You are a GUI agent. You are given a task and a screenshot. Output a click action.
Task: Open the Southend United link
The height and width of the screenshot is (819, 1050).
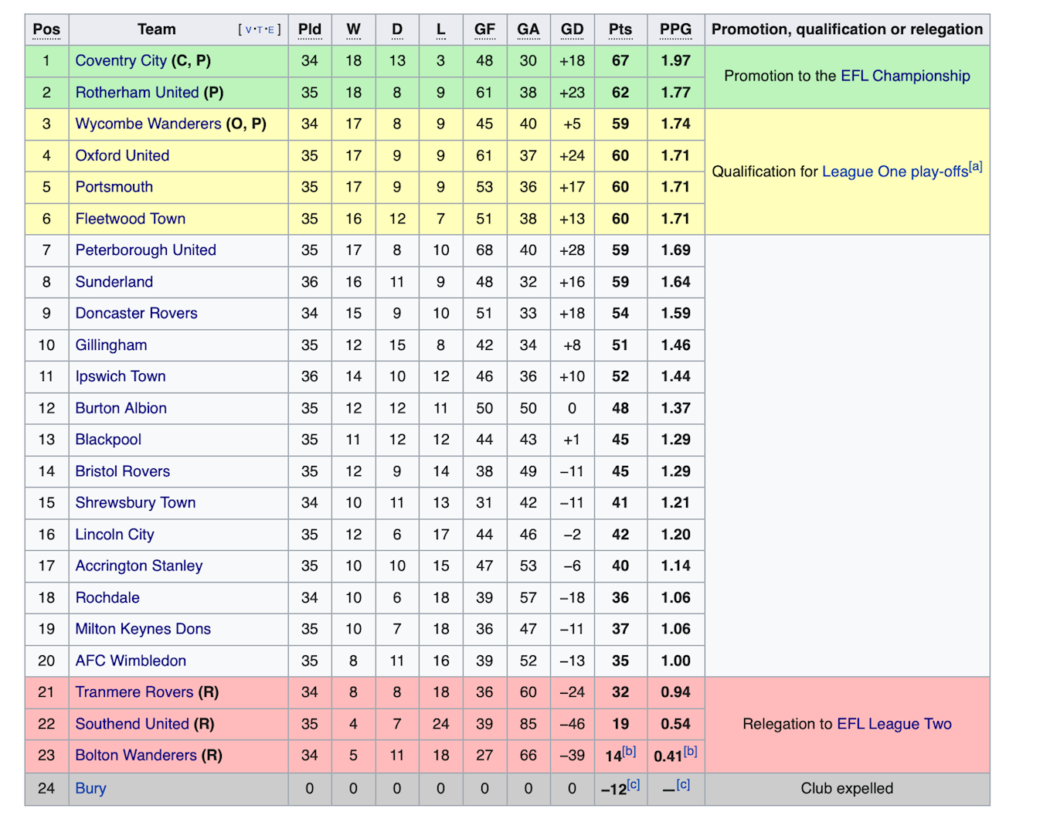point(132,724)
